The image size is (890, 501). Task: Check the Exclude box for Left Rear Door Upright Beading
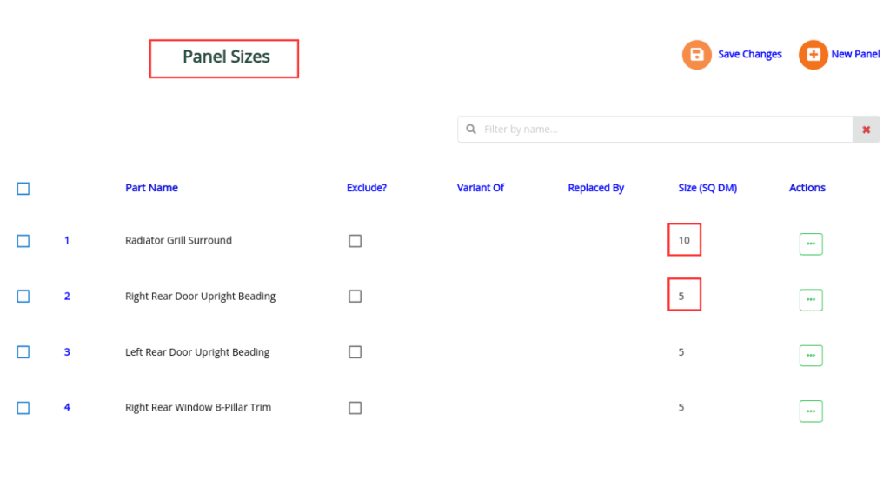[355, 351]
